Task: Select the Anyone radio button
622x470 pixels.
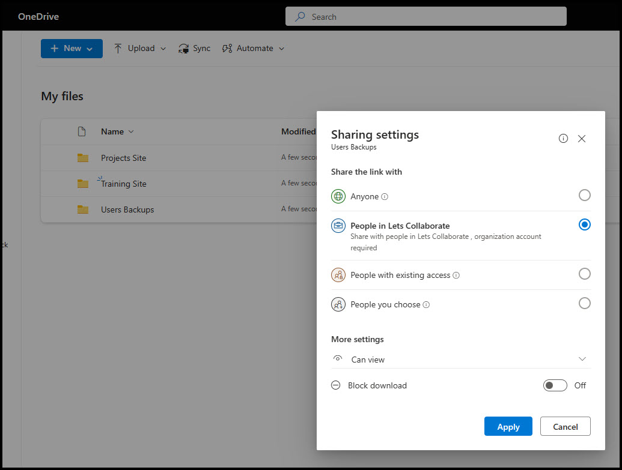Action: click(x=584, y=195)
